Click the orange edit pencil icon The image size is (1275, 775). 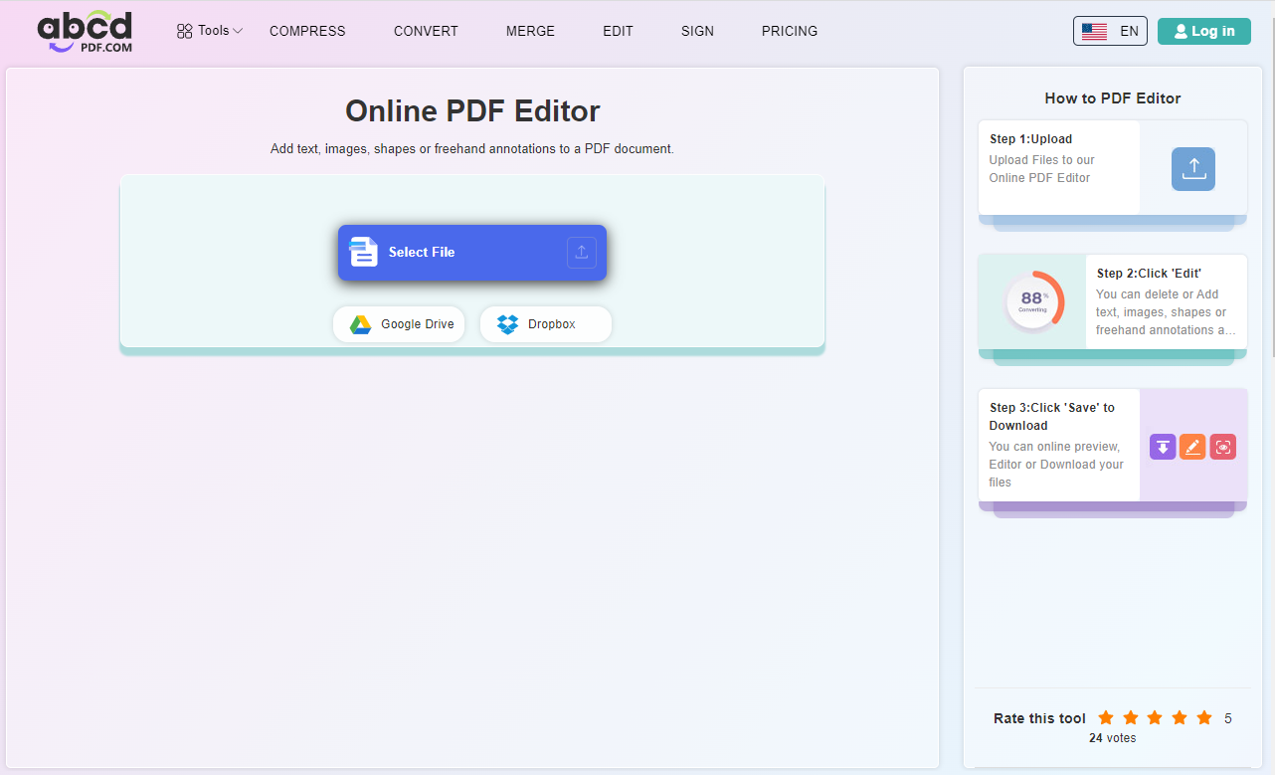coord(1192,447)
